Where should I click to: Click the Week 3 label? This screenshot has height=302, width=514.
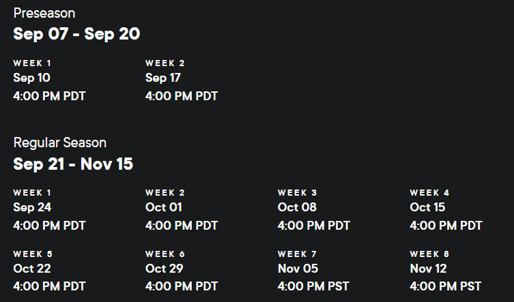(x=297, y=193)
